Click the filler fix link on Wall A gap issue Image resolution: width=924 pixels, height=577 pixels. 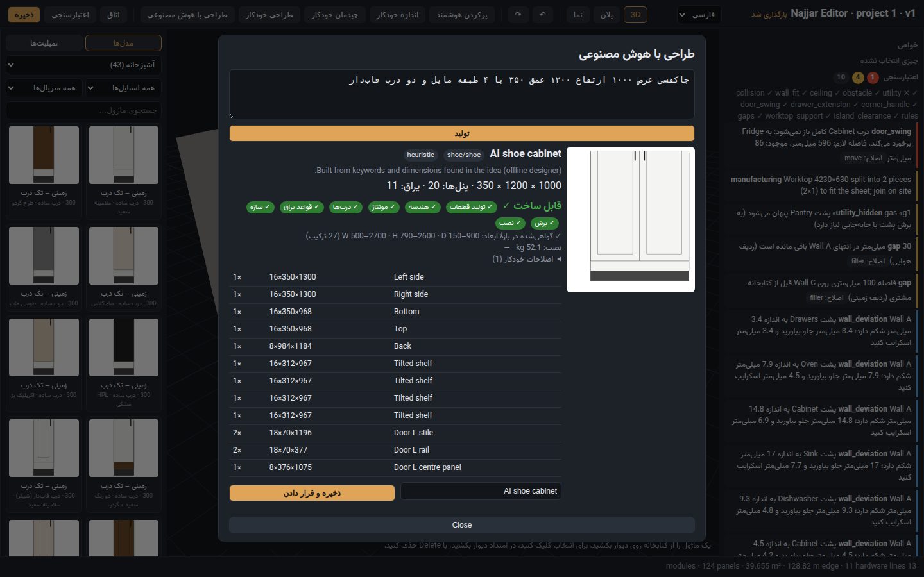point(868,261)
